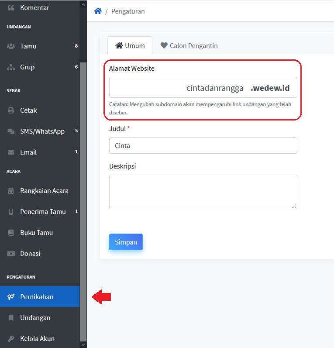
Task: Click the Grup count badge 6
Action: [76, 67]
